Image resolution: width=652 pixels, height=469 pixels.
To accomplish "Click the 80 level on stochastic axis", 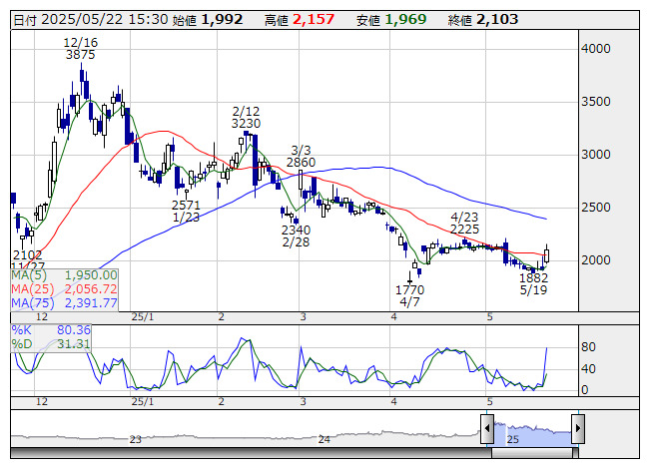I will [x=588, y=347].
